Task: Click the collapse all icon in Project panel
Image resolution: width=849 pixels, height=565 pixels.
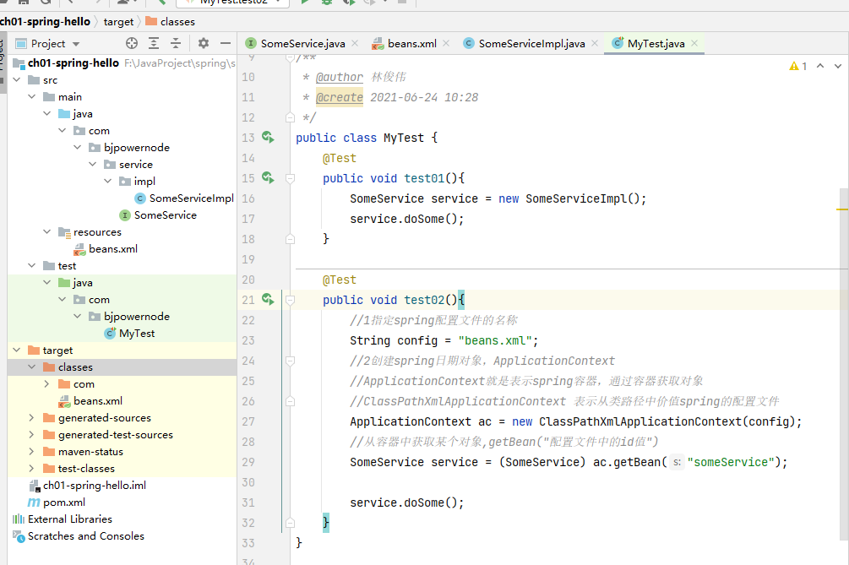Action: (176, 43)
